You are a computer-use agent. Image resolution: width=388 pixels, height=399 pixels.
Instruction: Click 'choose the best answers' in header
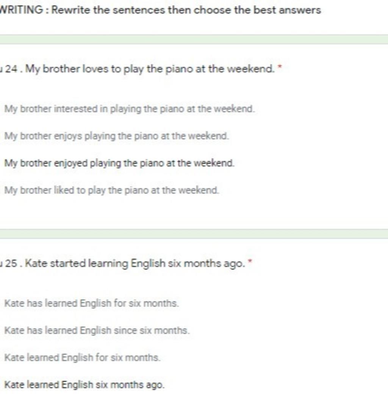(257, 10)
